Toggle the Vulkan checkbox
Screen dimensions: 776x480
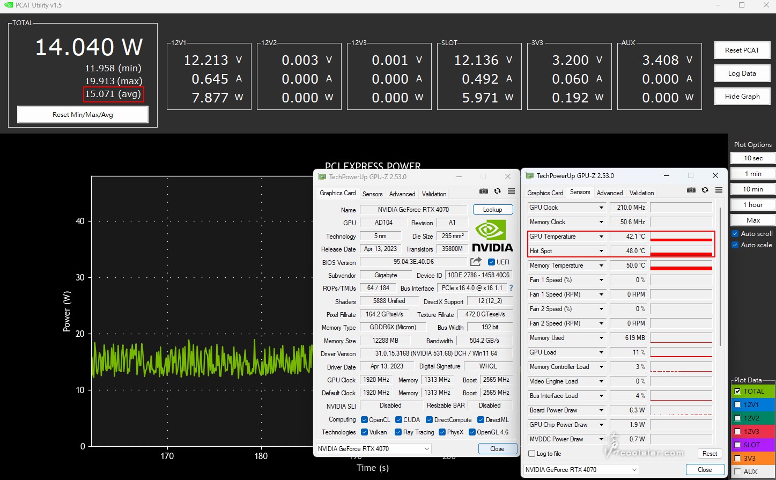point(365,432)
